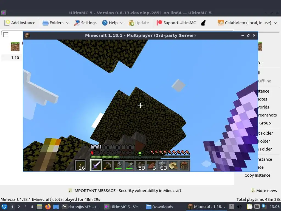Switch to workspace 4
281x211 pixels.
(x=32, y=207)
